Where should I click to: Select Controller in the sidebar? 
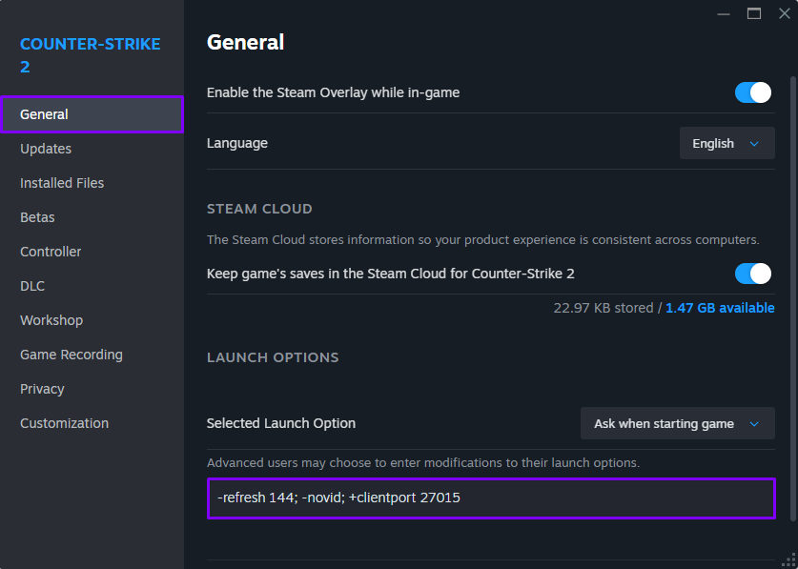51,252
